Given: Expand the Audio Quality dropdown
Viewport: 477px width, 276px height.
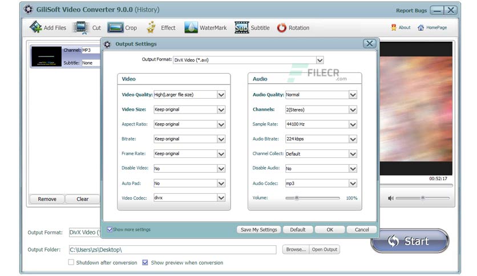Looking at the screenshot, I should click(x=353, y=95).
